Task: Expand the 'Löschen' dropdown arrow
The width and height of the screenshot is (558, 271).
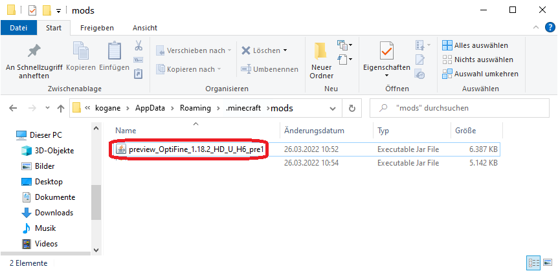Action: [285, 50]
